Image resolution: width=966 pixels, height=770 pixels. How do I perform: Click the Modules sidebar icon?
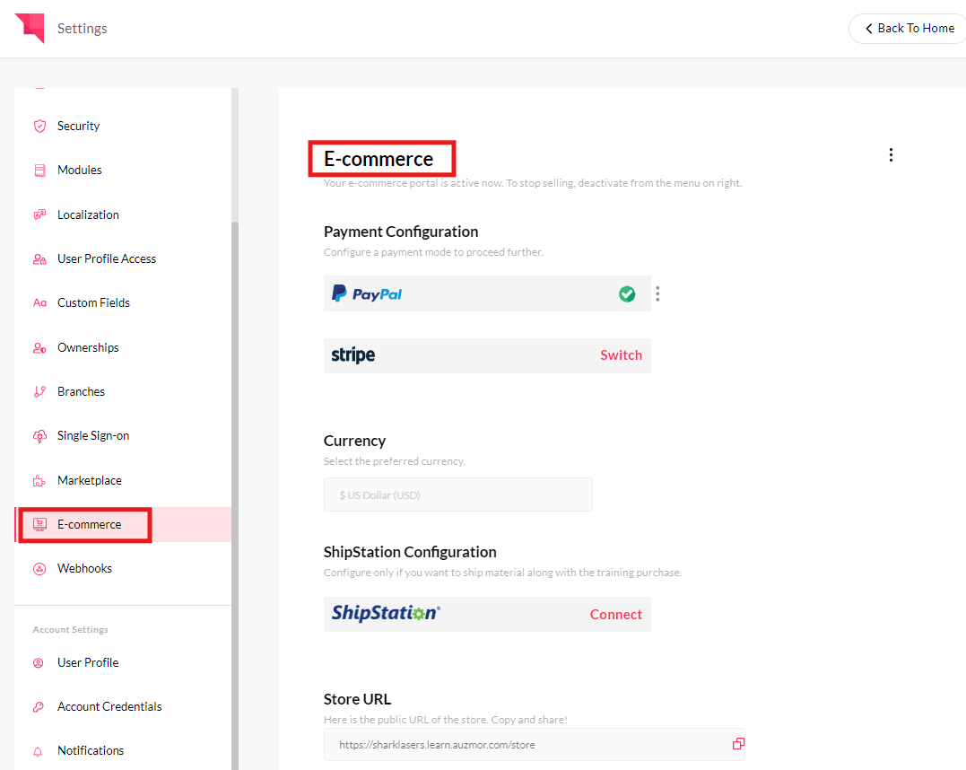click(x=39, y=171)
